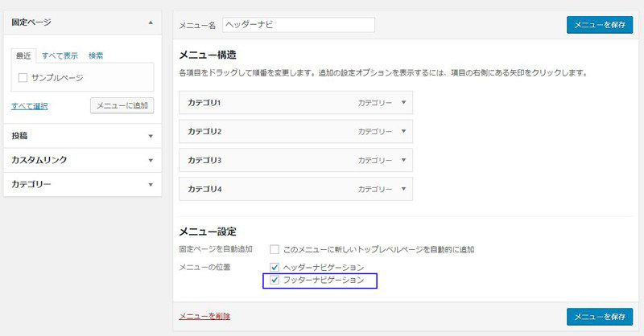Image resolution: width=644 pixels, height=336 pixels.
Task: Expand the 投稿 section
Action: point(151,136)
